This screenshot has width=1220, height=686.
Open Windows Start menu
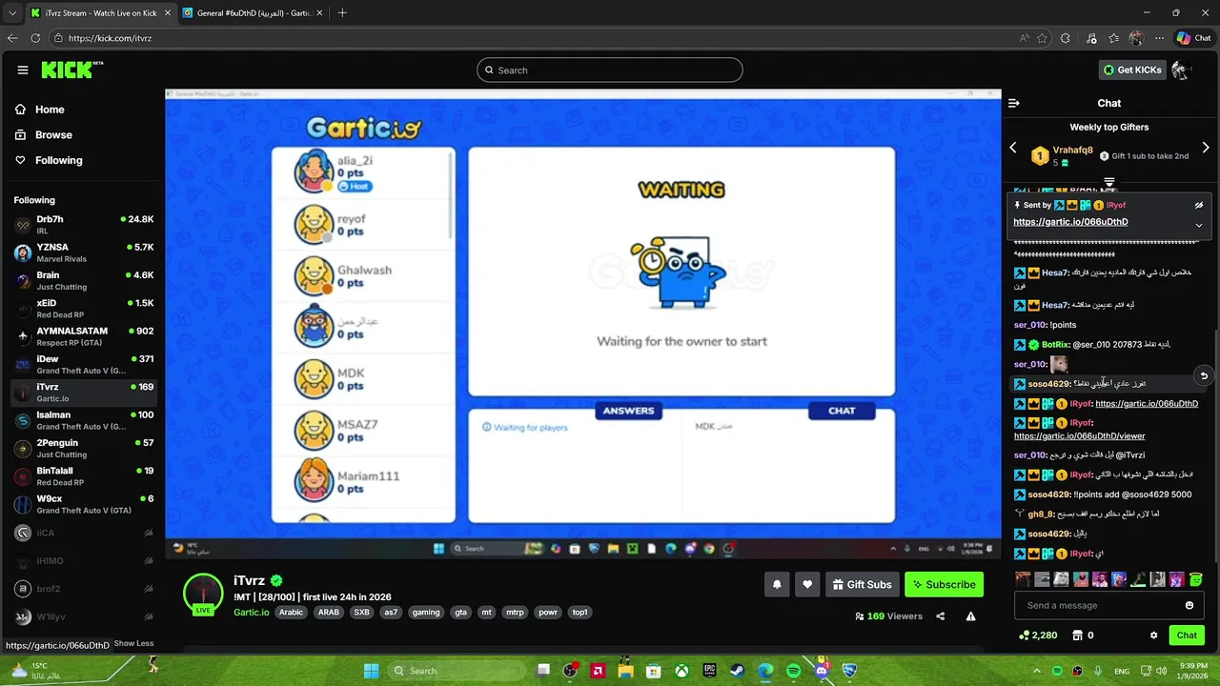(371, 671)
